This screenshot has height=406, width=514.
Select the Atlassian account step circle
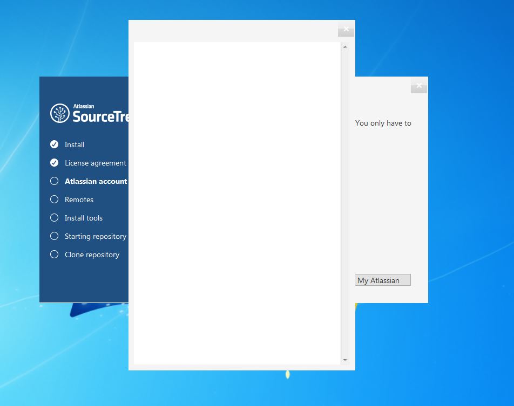[54, 181]
